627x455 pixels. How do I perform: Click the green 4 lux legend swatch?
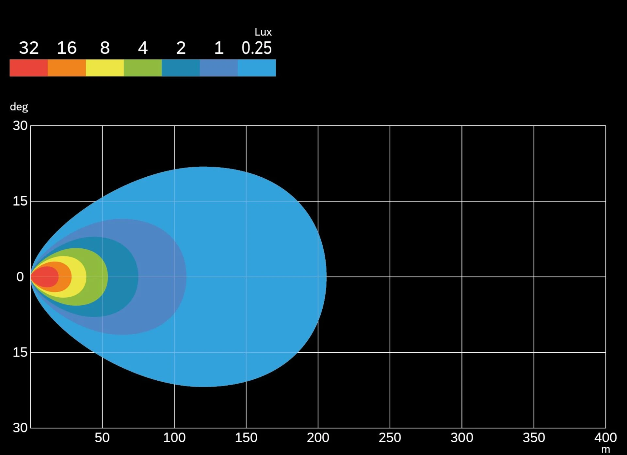pyautogui.click(x=143, y=68)
